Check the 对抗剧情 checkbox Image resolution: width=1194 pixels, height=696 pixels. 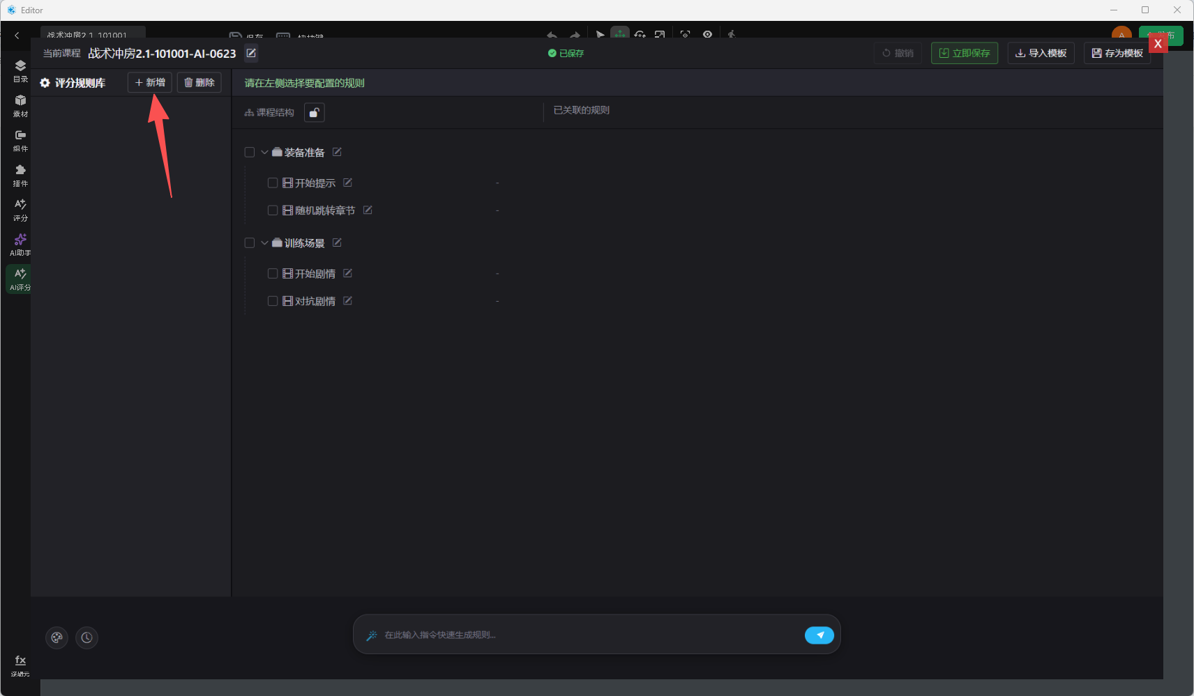(273, 301)
